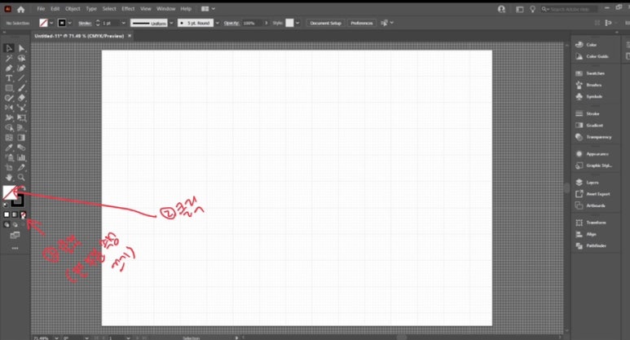The width and height of the screenshot is (630, 340).
Task: Open the 5 pt. Round brush dropdown
Action: (216, 23)
